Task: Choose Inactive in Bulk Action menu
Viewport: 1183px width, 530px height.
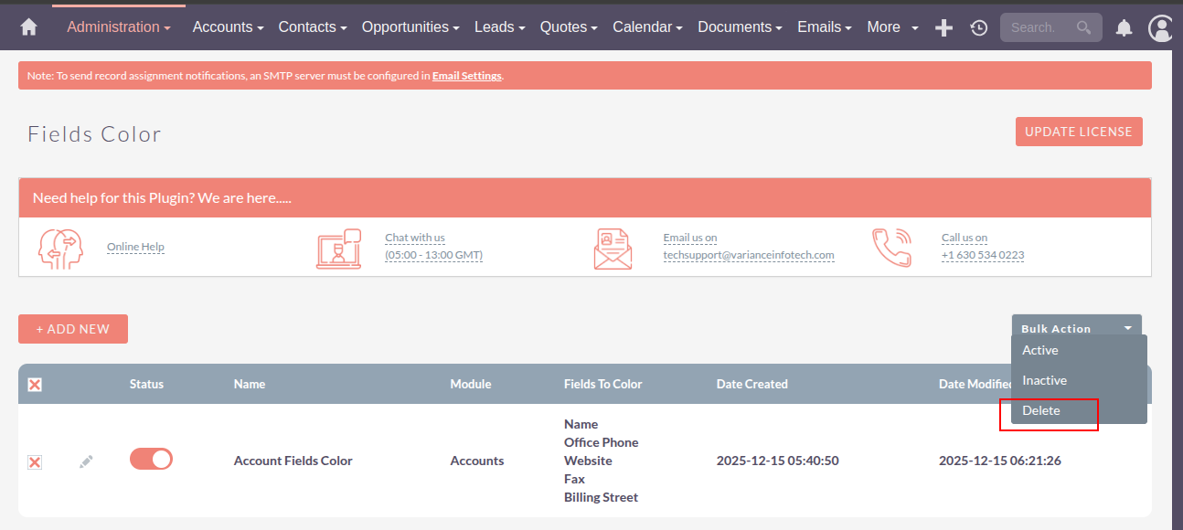Action: (1044, 380)
